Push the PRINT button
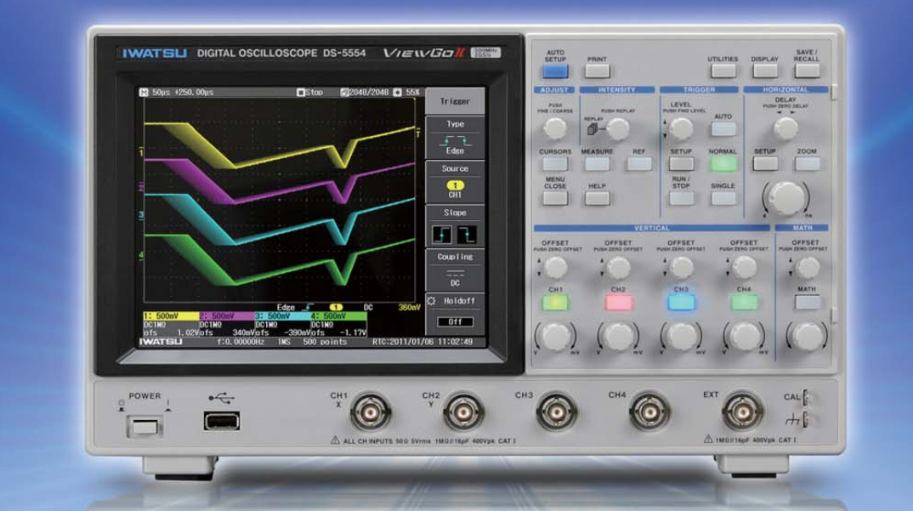This screenshot has width=913, height=511. click(597, 71)
